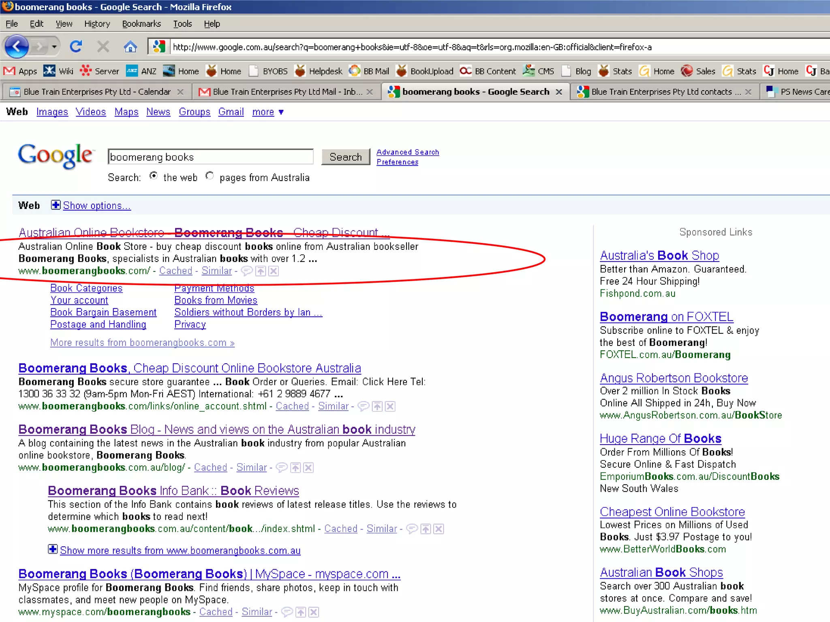Image resolution: width=830 pixels, height=622 pixels.
Task: Click the Stop loading X icon
Action: 103,47
